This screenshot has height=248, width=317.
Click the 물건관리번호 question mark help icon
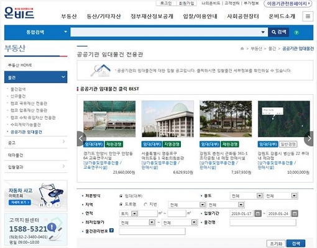pyautogui.click(x=111, y=231)
